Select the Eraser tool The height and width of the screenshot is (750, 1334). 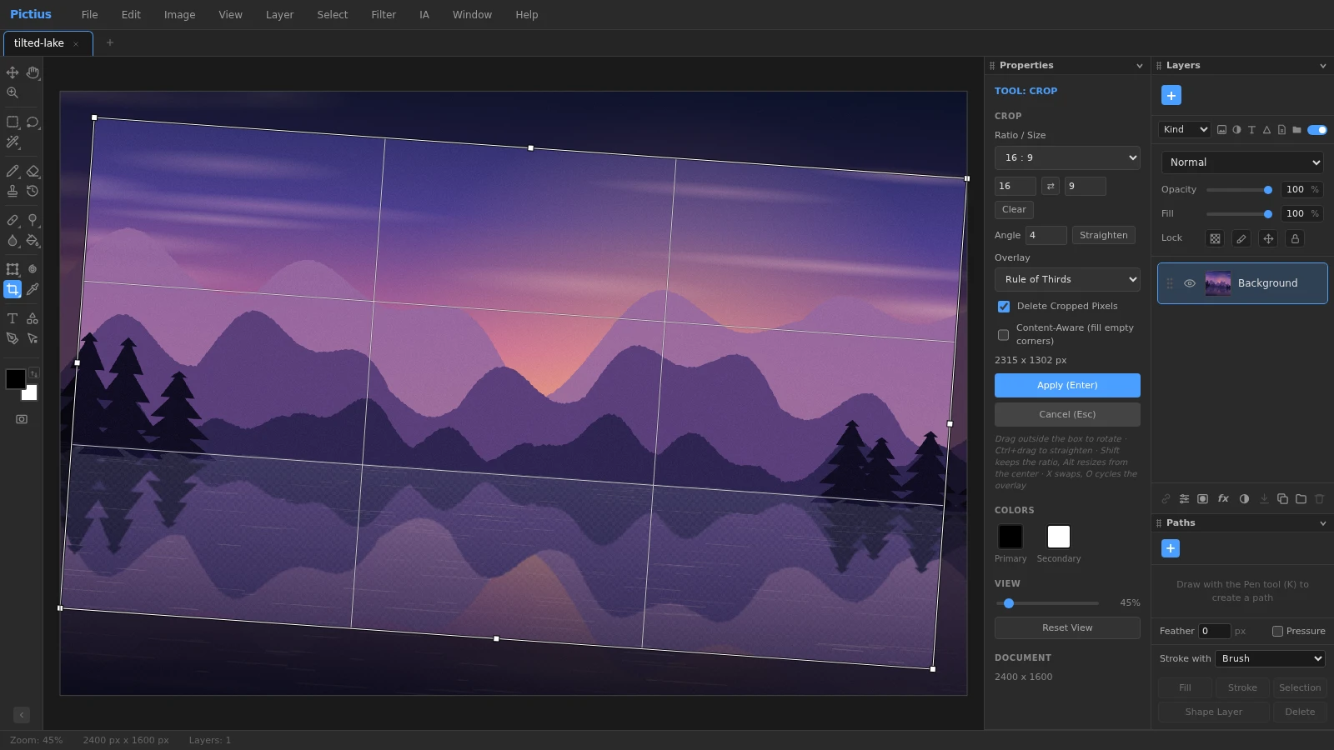point(33,171)
